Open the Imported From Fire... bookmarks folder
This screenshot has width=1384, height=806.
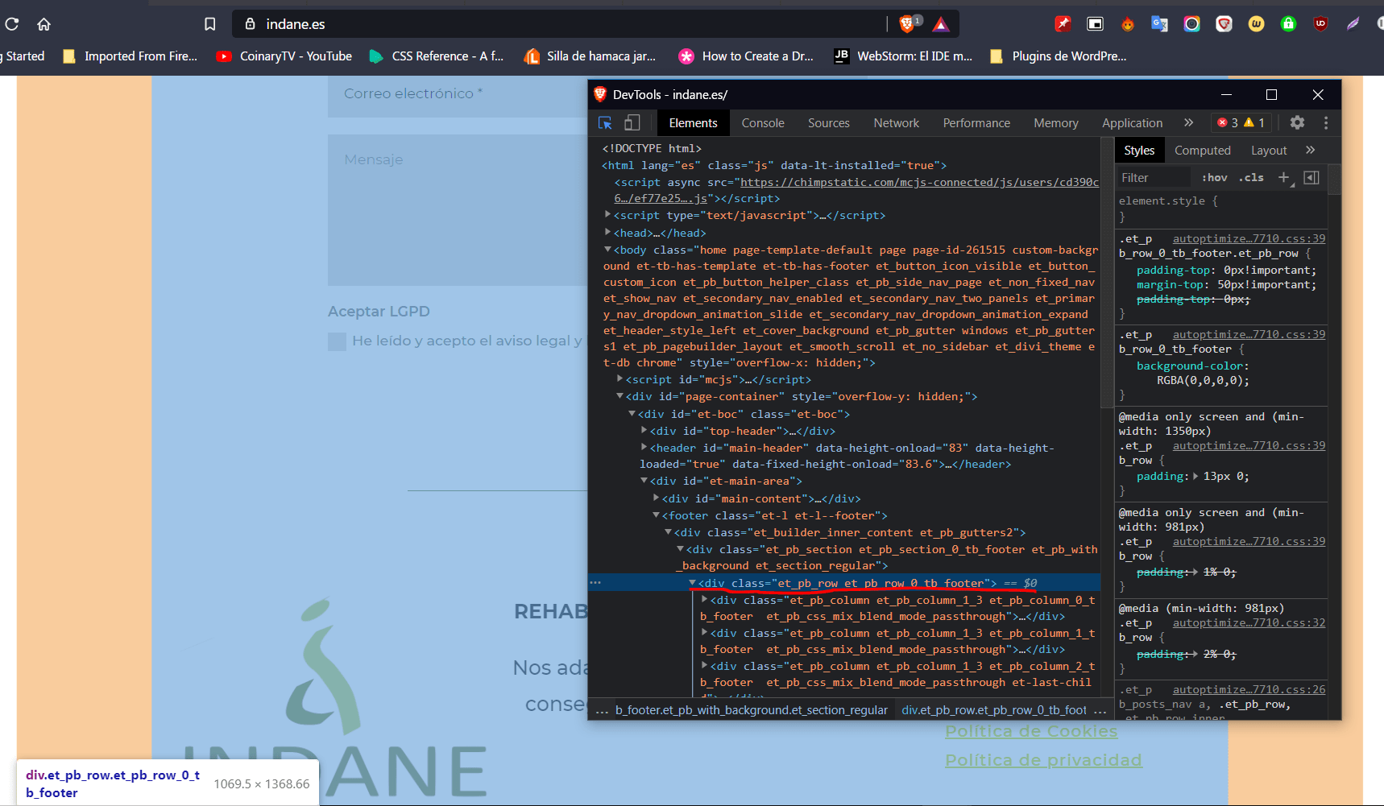click(130, 56)
